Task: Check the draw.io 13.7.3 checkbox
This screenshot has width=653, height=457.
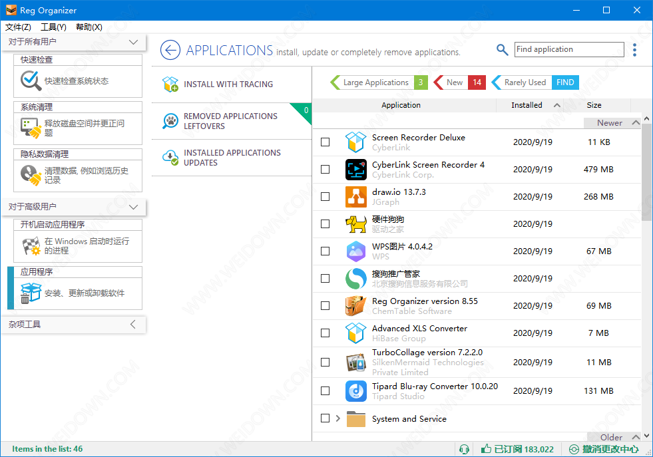Action: 326,197
